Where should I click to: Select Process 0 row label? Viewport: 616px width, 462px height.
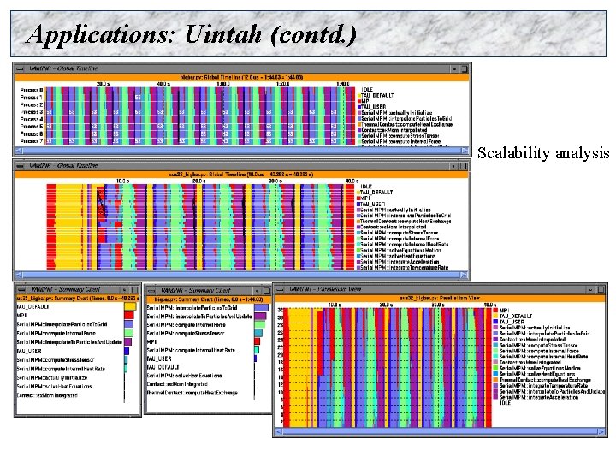[32, 91]
